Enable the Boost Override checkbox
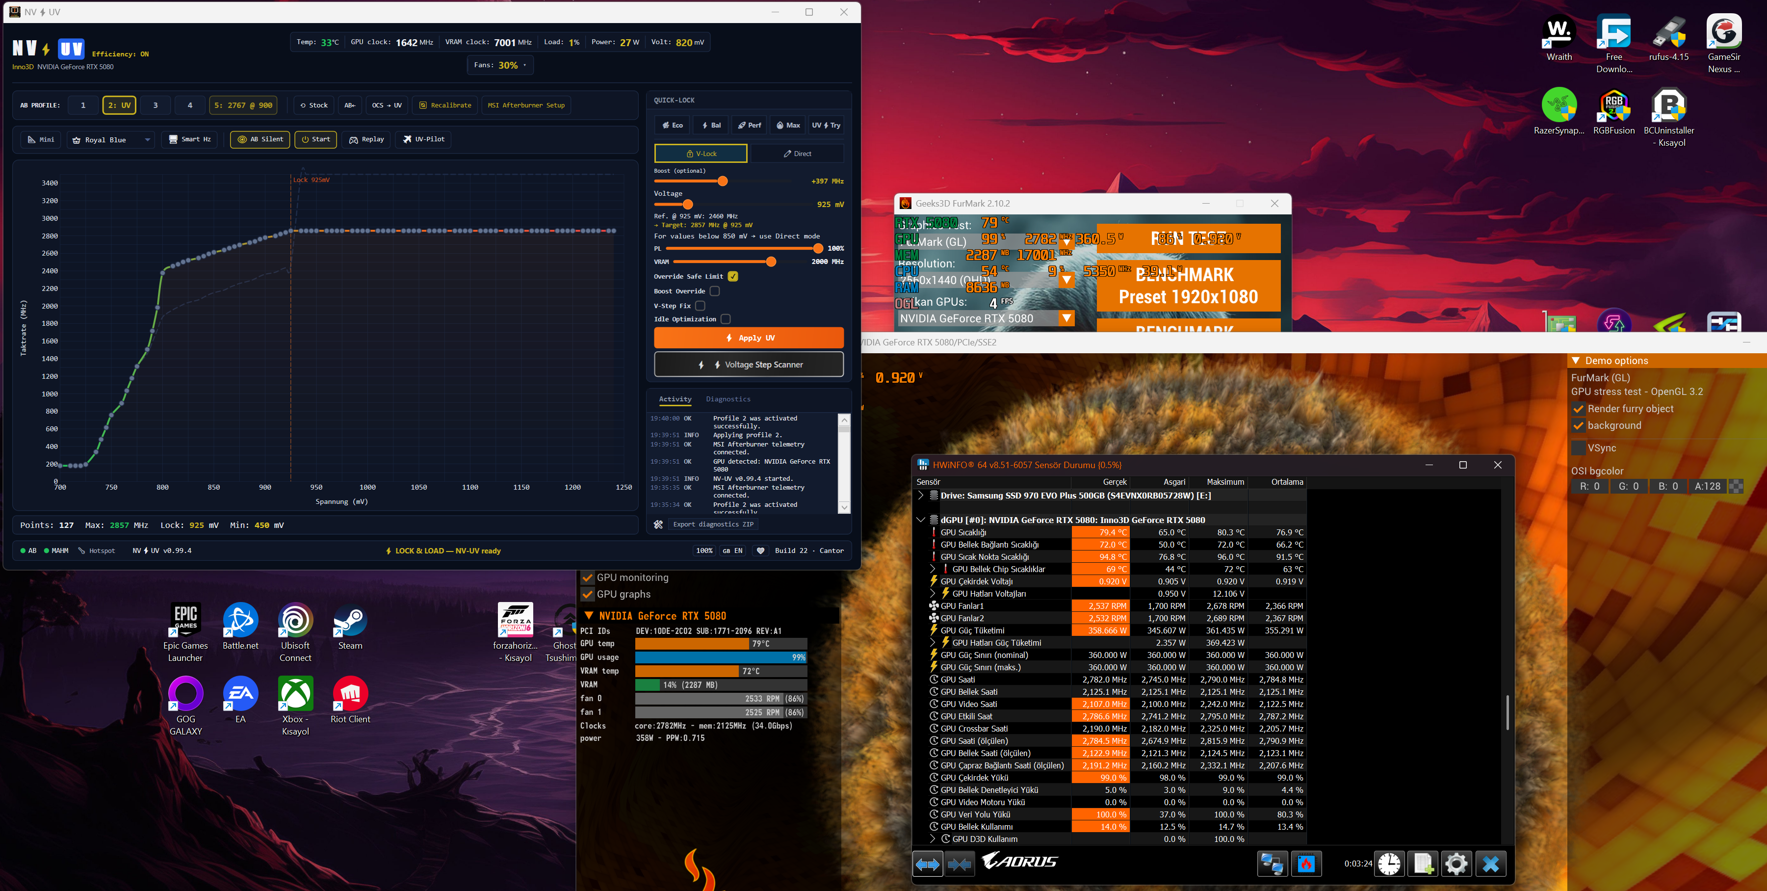 715,291
